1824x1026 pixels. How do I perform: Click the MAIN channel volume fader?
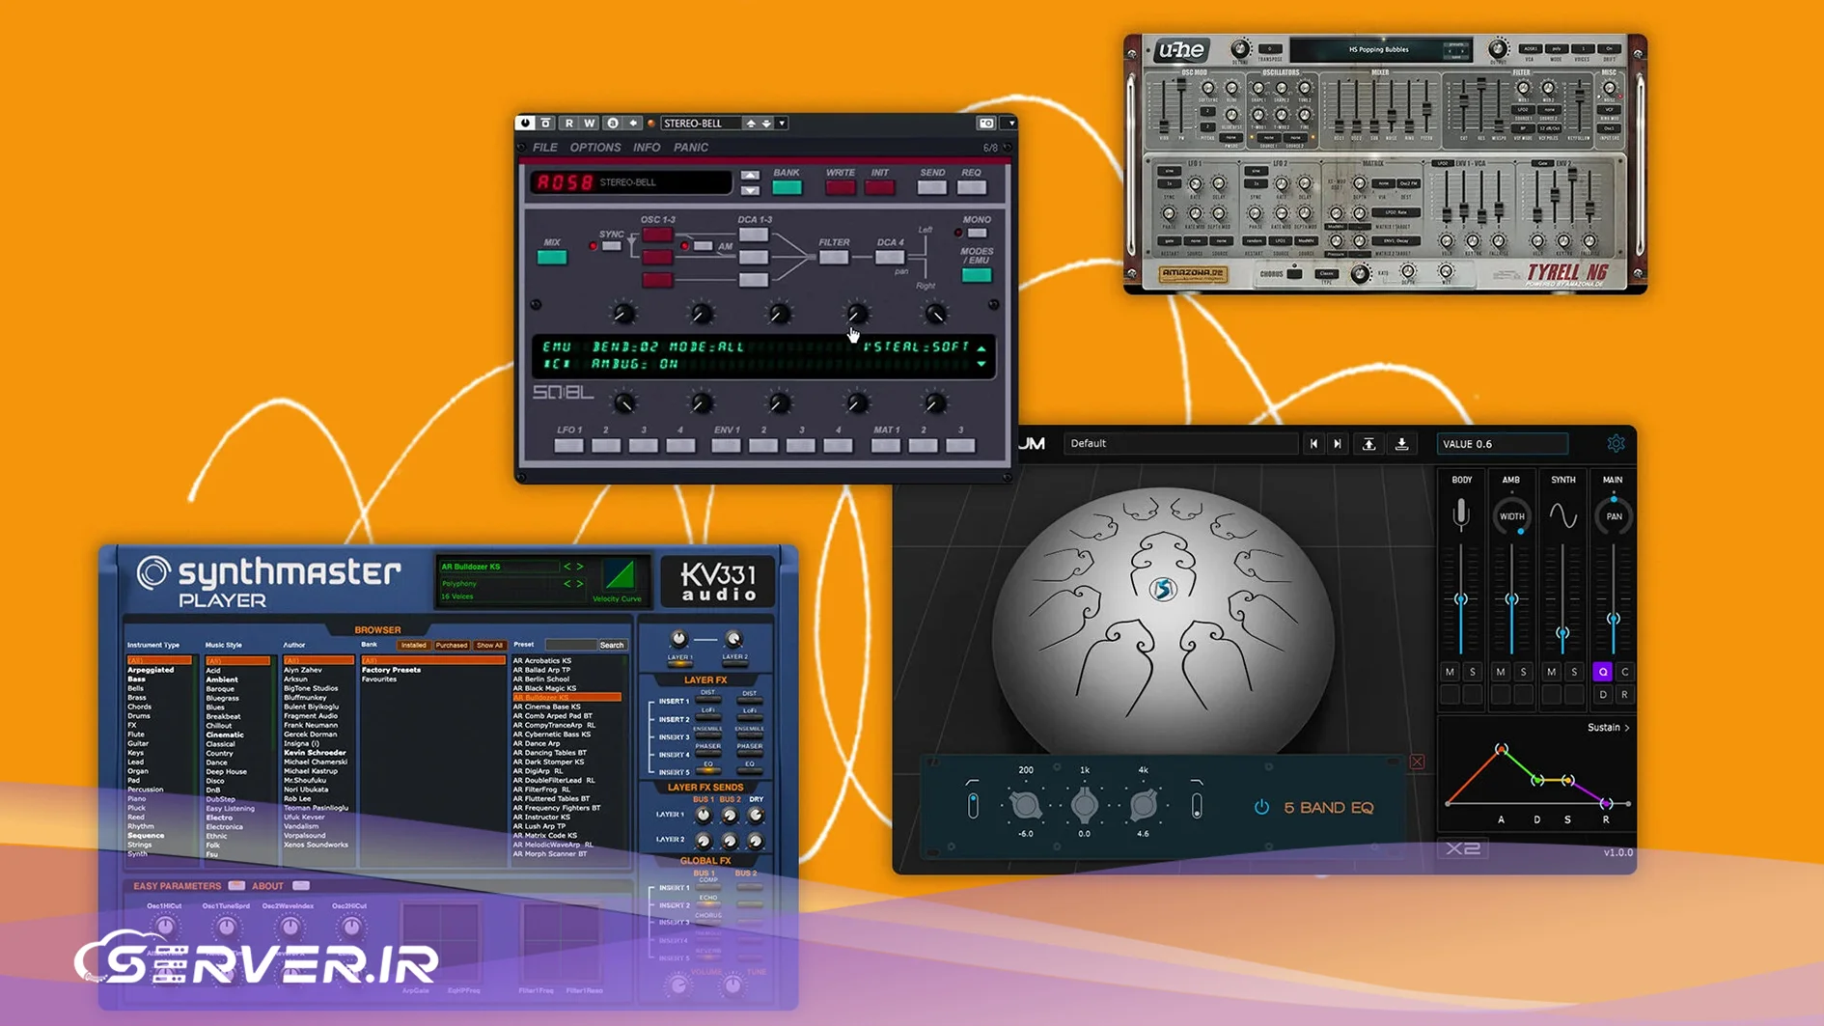pos(1614,619)
